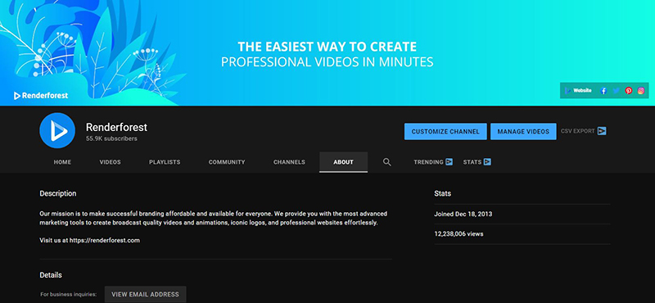
Task: Open the Instagram link in banner
Action: coord(641,91)
